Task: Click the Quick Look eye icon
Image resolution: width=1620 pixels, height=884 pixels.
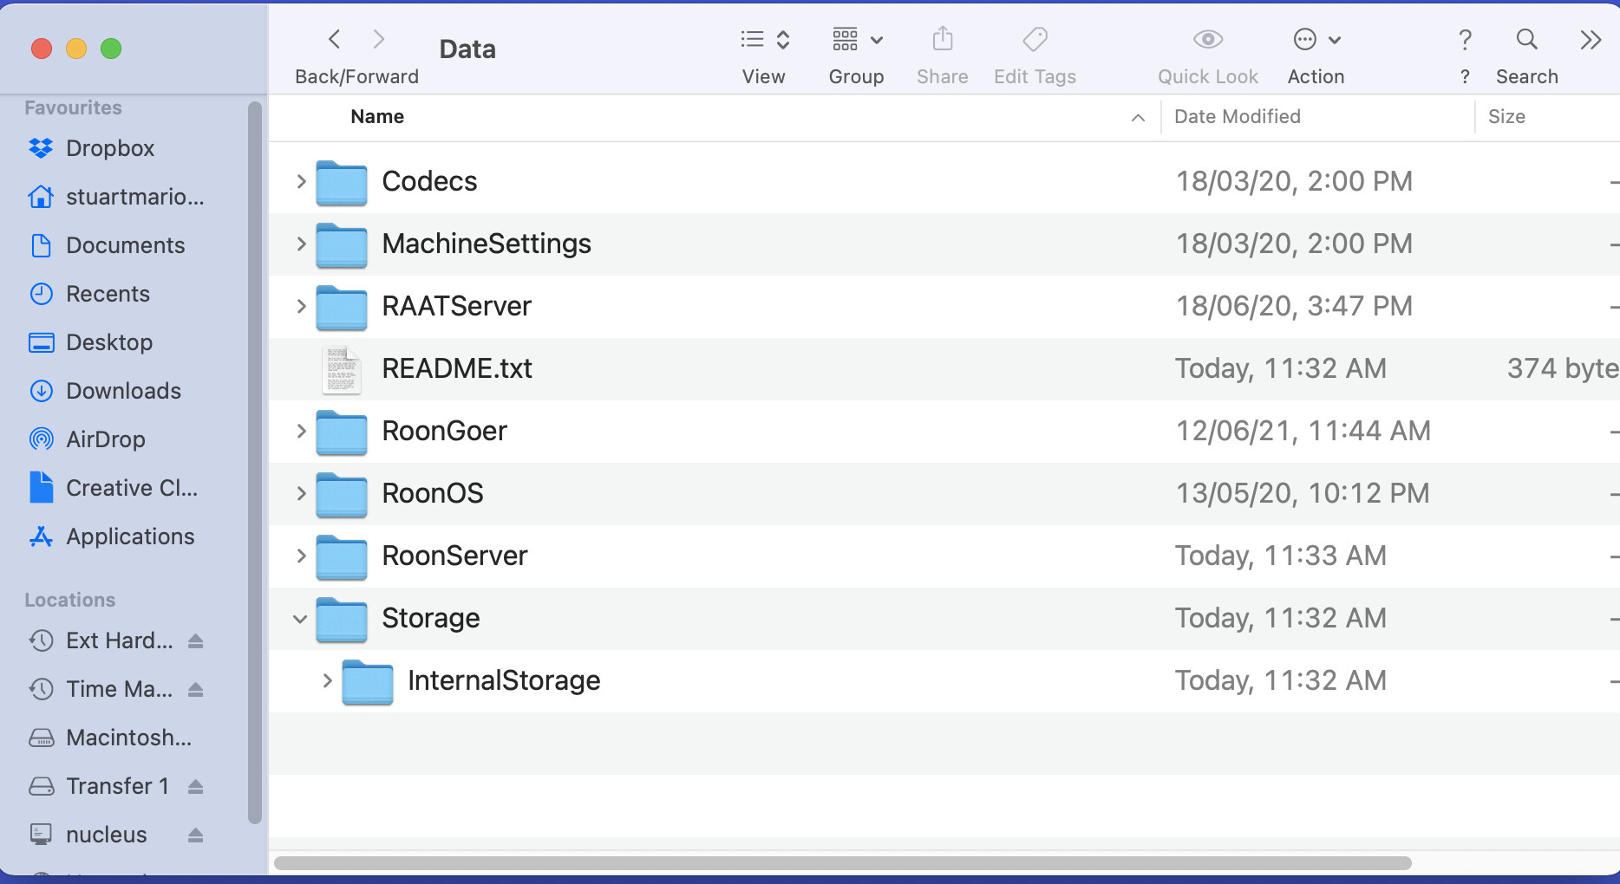Action: click(x=1208, y=39)
